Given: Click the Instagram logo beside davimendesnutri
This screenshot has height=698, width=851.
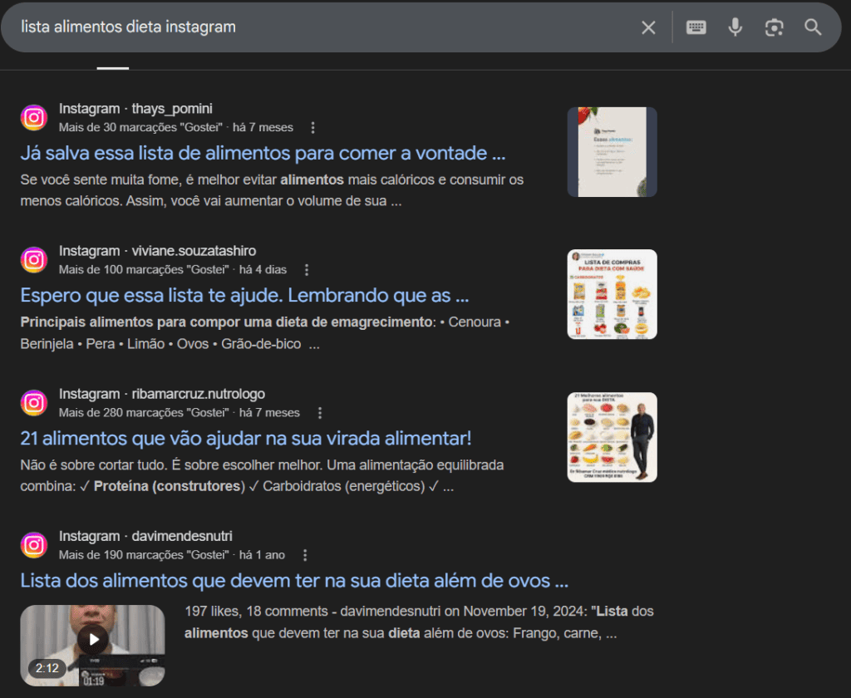Looking at the screenshot, I should point(33,545).
